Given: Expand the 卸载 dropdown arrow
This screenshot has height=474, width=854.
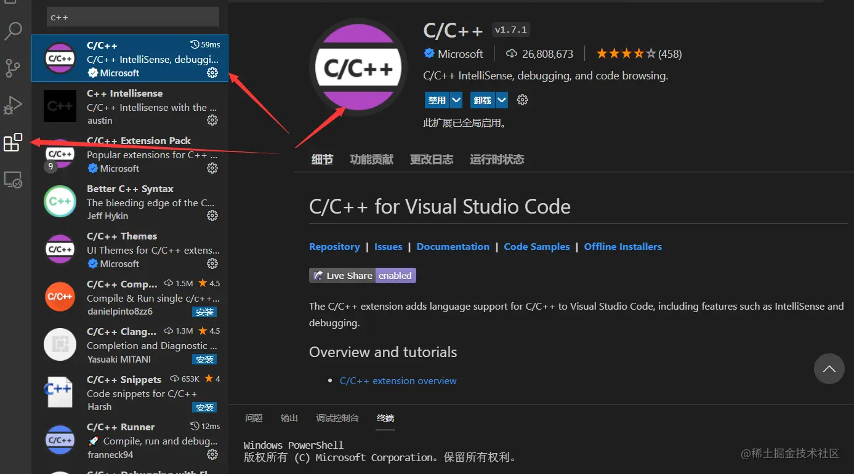Looking at the screenshot, I should (501, 99).
